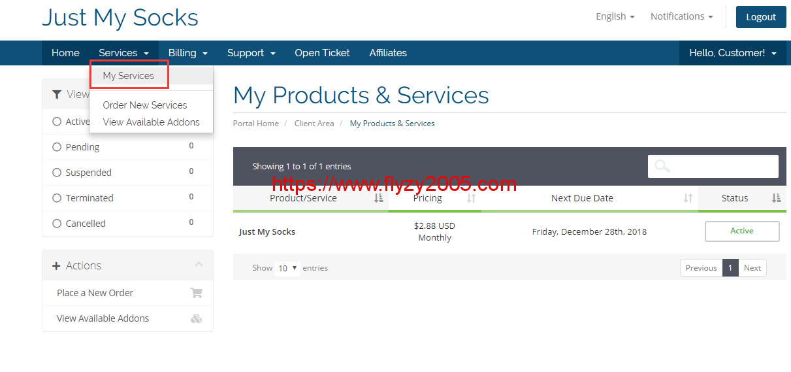Click the Next Due Date column header
Image resolution: width=791 pixels, height=372 pixels.
tap(590, 198)
